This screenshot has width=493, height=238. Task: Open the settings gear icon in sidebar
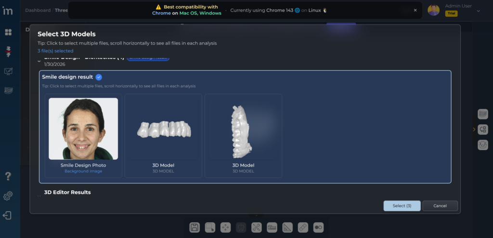pos(8,196)
